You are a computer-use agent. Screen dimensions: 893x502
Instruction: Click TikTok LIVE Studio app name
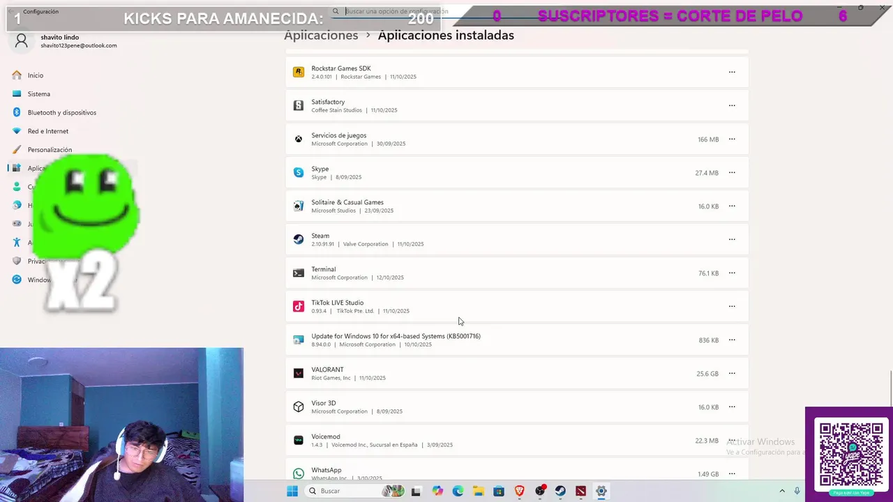point(338,303)
